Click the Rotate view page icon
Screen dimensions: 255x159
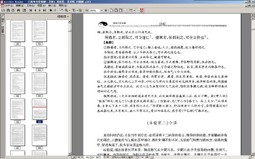130,10
